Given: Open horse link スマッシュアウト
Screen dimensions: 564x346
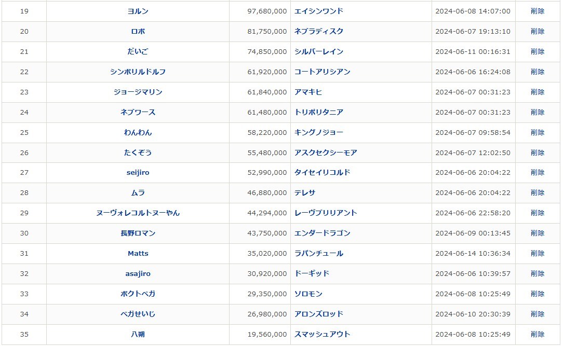Looking at the screenshot, I should click(x=323, y=334).
